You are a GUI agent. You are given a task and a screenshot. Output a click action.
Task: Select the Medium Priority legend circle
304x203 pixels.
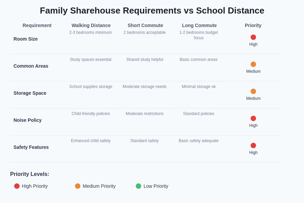(78, 186)
